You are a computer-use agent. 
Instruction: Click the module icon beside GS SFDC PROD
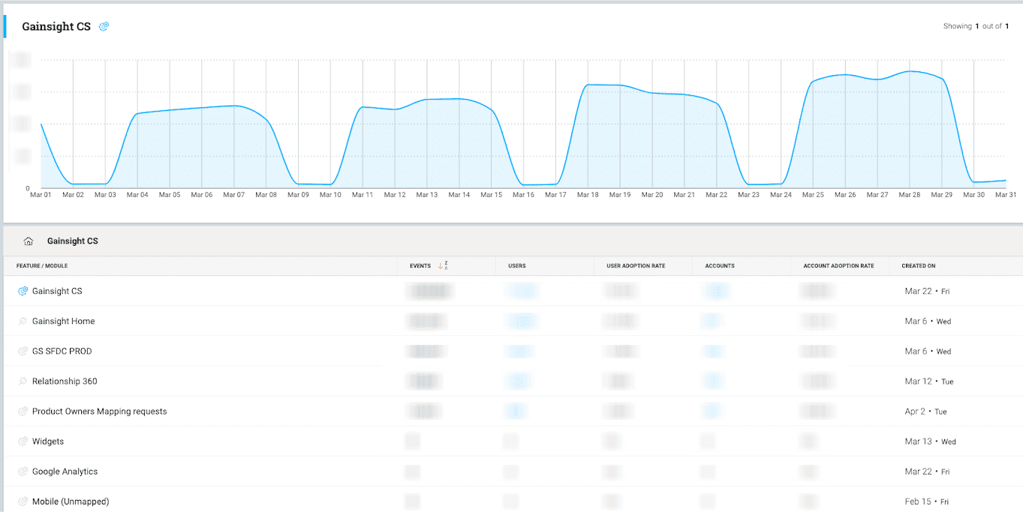pos(23,351)
